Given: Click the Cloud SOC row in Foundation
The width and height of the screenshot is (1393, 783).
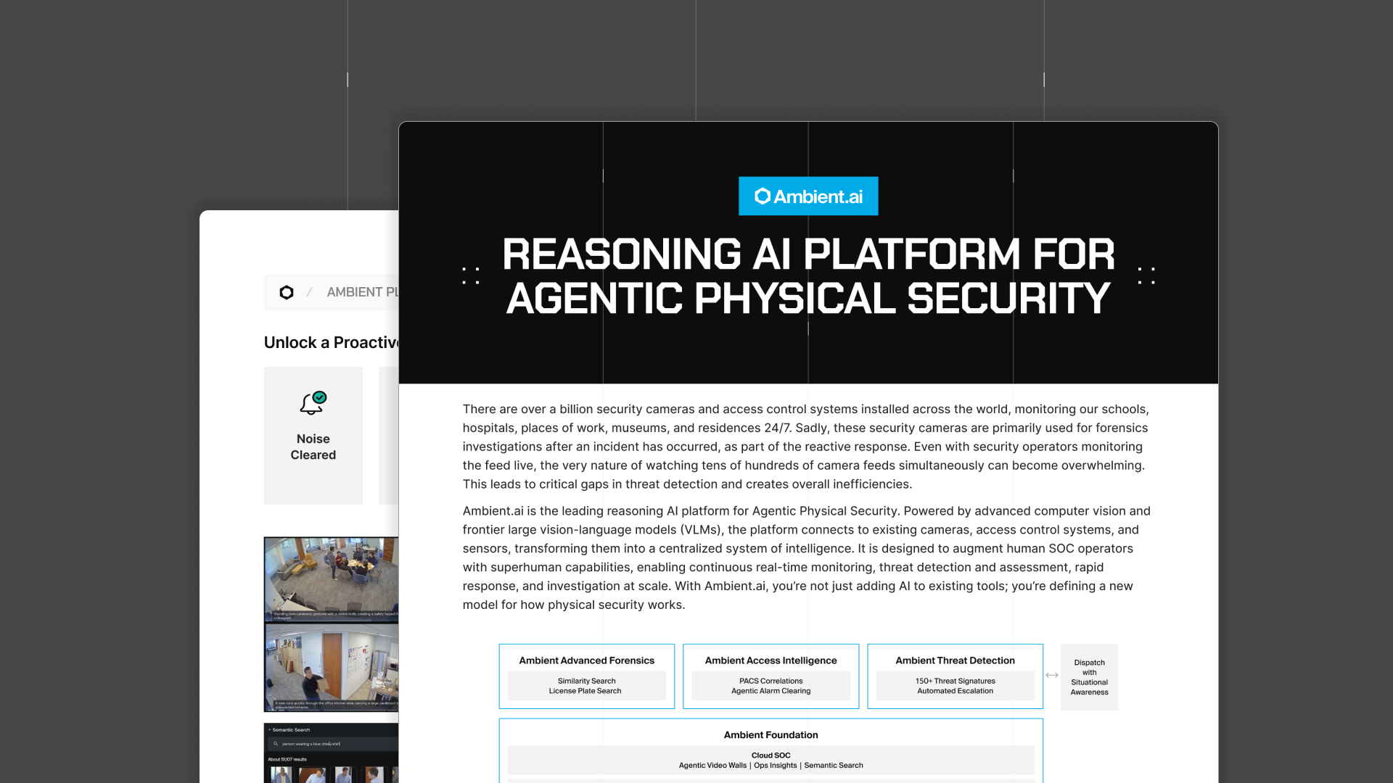Looking at the screenshot, I should 771,760.
